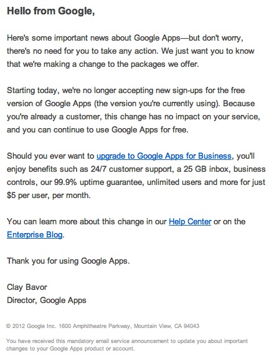Click the paragraph beginning Here's some important news
The image size is (279, 363).
[x=131, y=51]
